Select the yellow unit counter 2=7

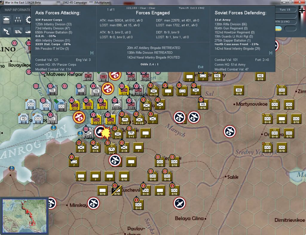tap(75, 105)
